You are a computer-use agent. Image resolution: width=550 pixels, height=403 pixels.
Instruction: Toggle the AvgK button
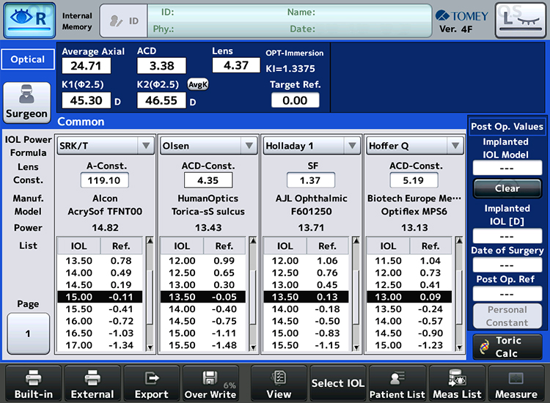pyautogui.click(x=198, y=84)
